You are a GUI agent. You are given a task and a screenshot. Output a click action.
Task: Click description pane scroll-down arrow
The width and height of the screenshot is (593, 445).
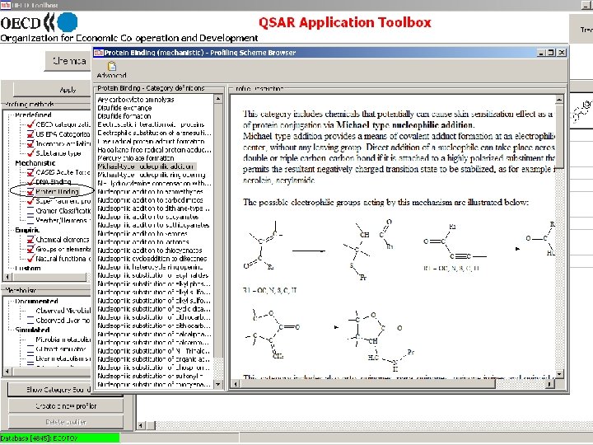[x=559, y=375]
